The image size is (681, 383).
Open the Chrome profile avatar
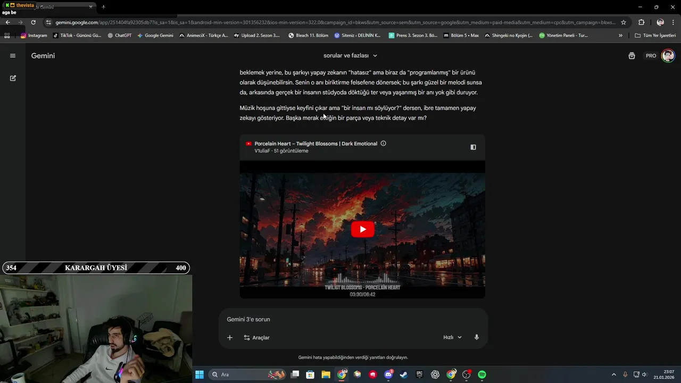660,22
